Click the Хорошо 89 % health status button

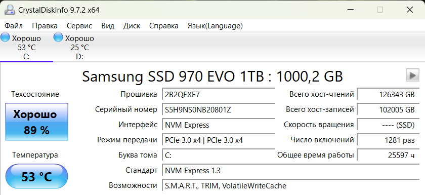(36, 122)
